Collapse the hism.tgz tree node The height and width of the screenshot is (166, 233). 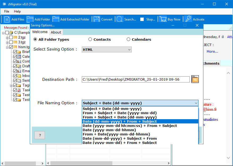tap(7, 47)
